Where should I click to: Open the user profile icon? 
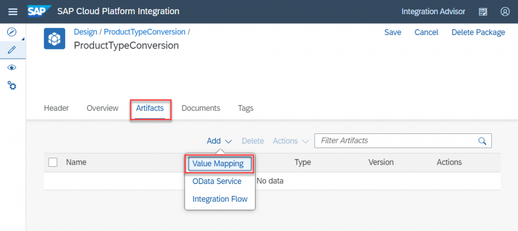pyautogui.click(x=505, y=12)
